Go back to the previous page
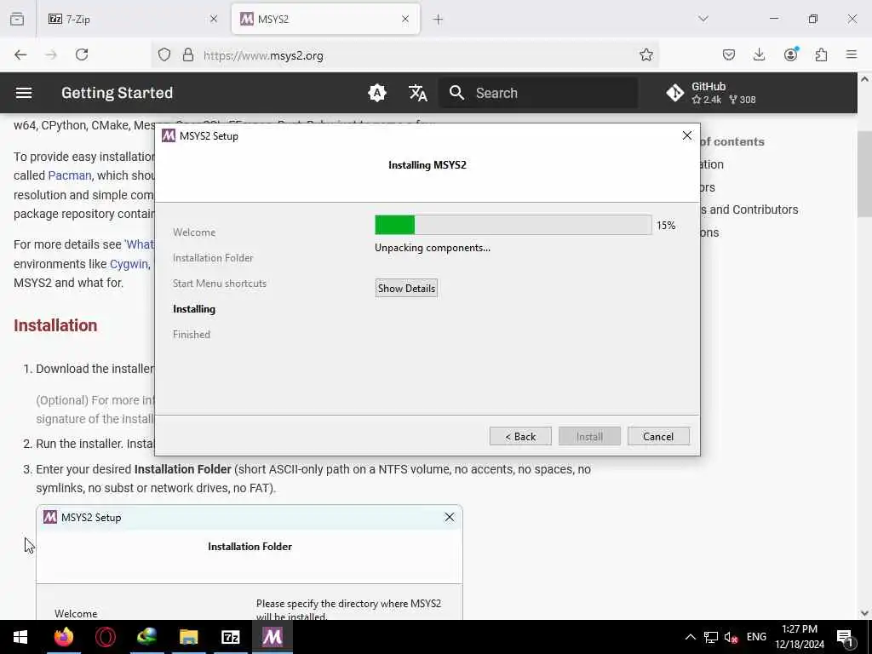Image resolution: width=872 pixels, height=654 pixels. (x=20, y=54)
